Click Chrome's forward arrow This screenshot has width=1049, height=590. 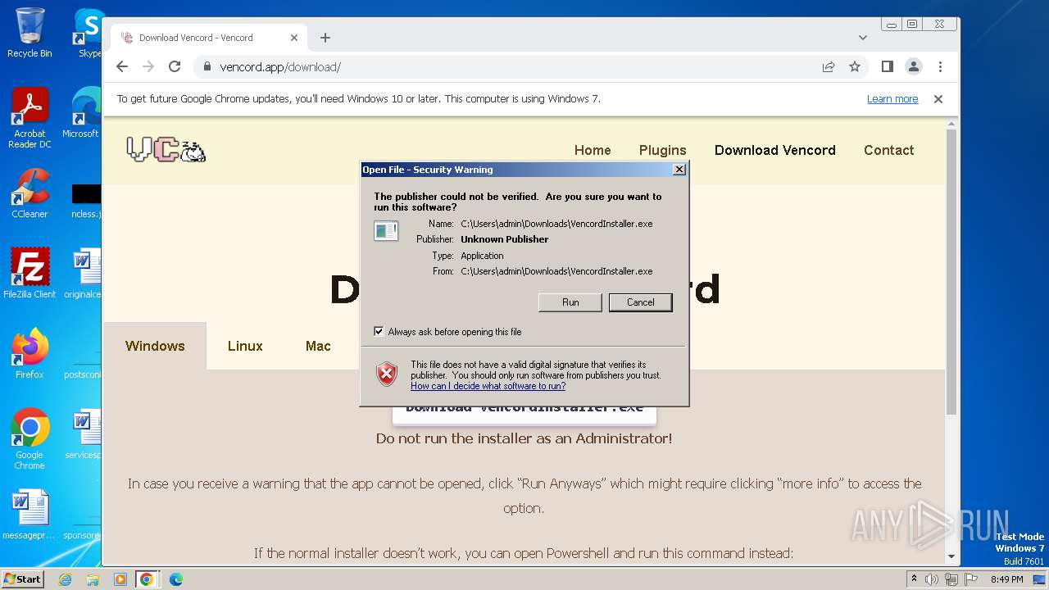(148, 66)
